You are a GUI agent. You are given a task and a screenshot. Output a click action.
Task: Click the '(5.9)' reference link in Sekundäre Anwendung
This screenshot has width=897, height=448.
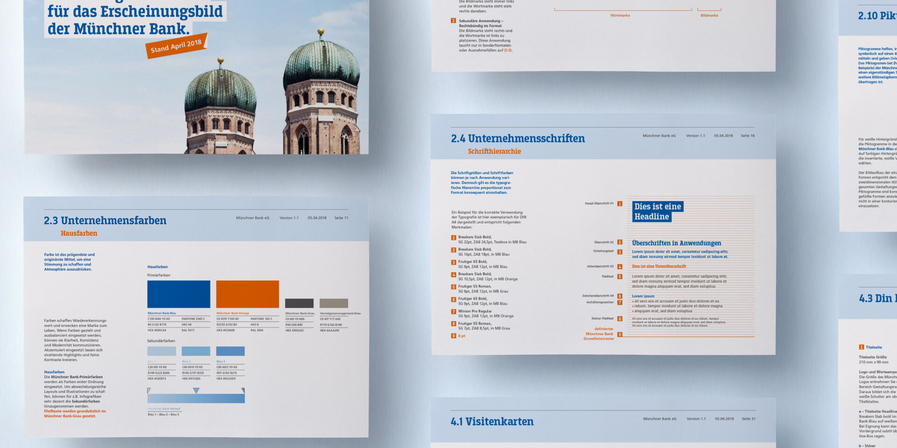click(508, 50)
